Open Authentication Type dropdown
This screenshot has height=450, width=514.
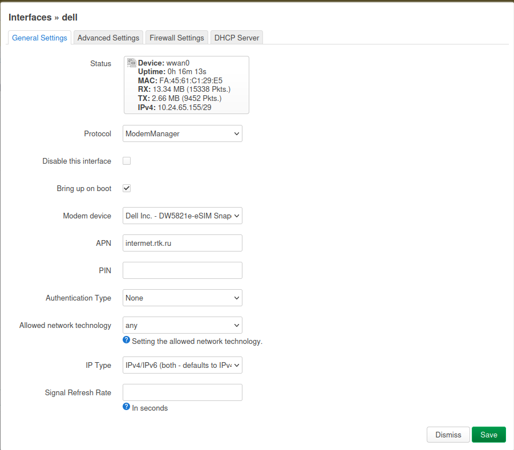tap(182, 298)
